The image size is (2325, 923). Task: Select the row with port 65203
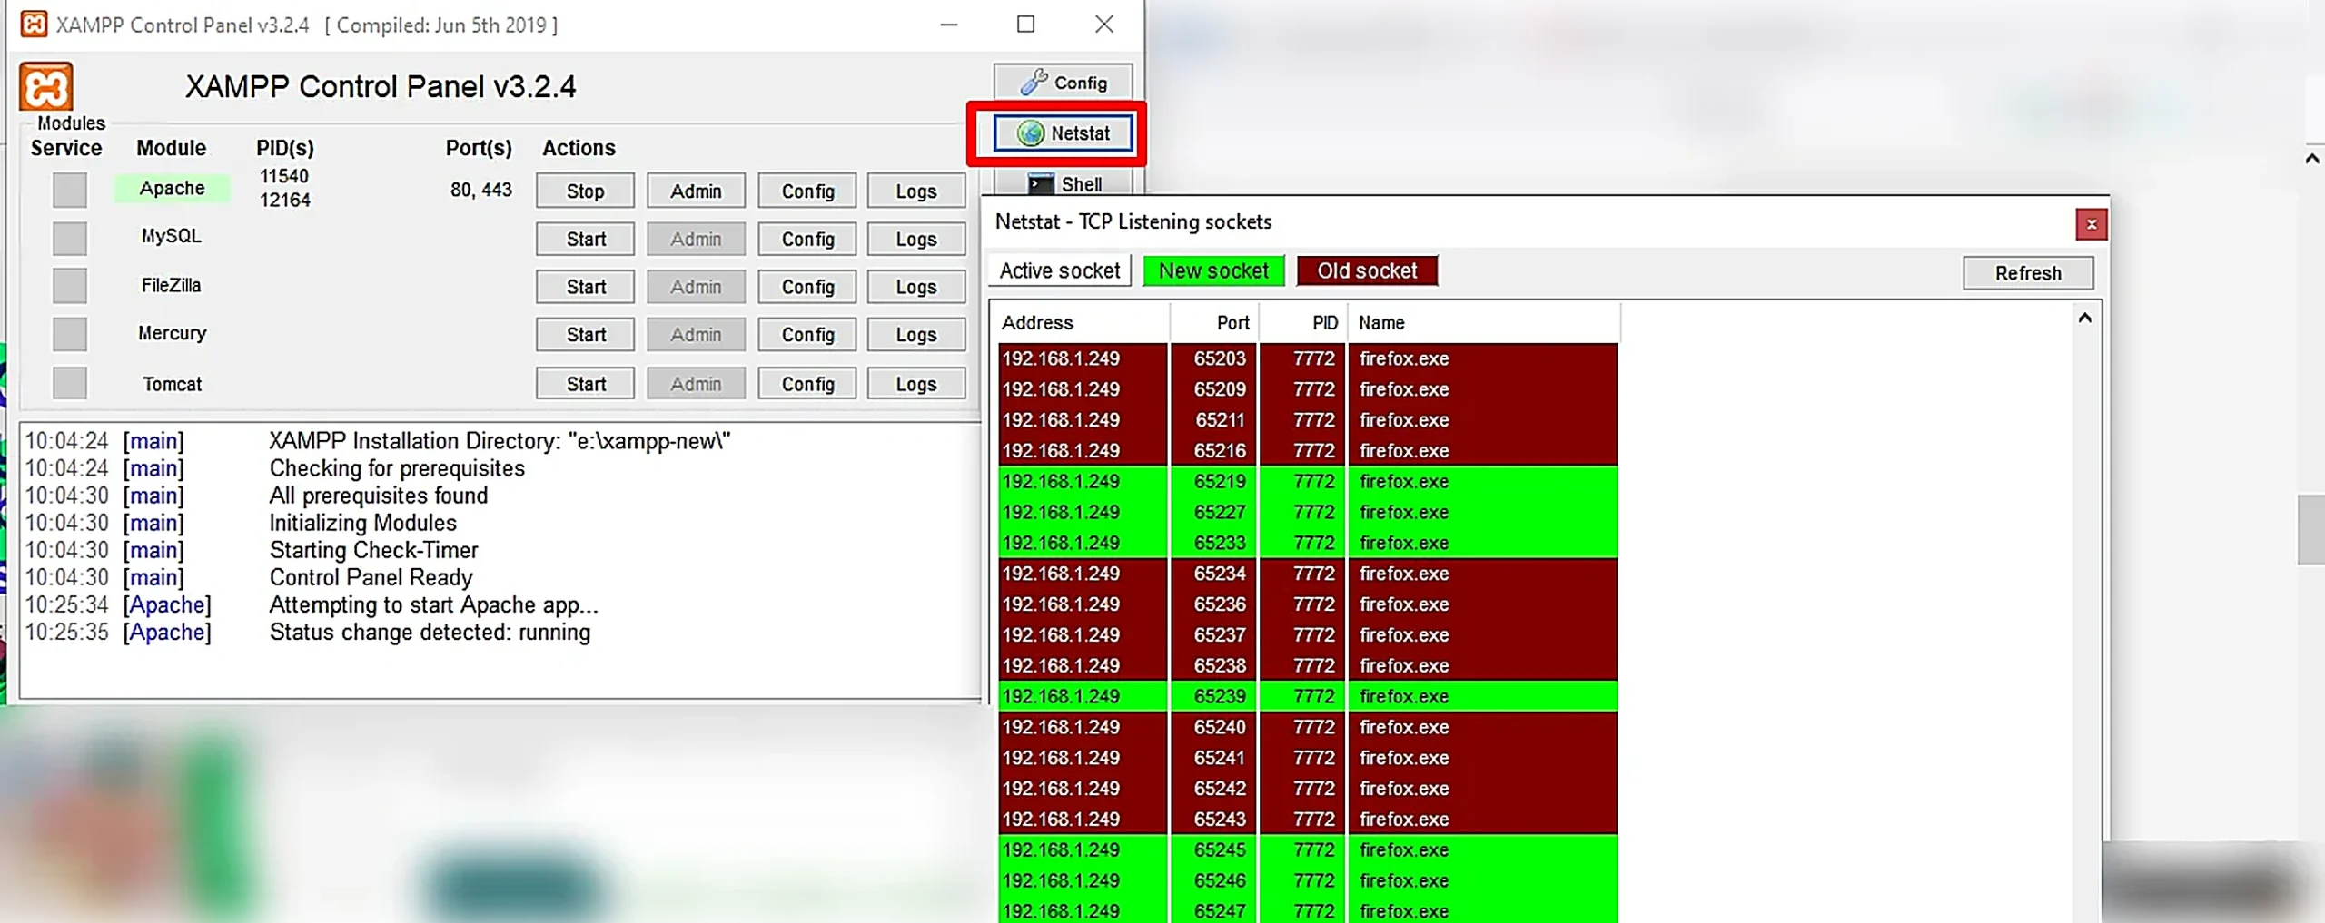[1308, 358]
